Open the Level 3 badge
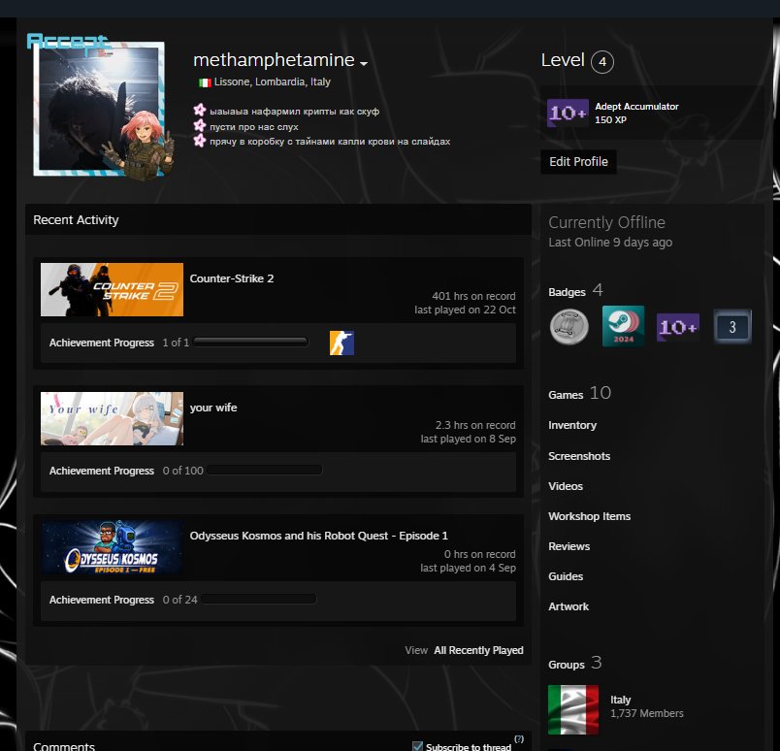This screenshot has width=780, height=751. point(731,326)
